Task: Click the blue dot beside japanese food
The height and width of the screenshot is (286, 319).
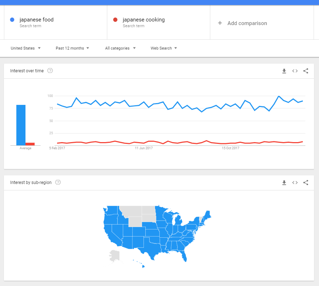Action: point(12,20)
